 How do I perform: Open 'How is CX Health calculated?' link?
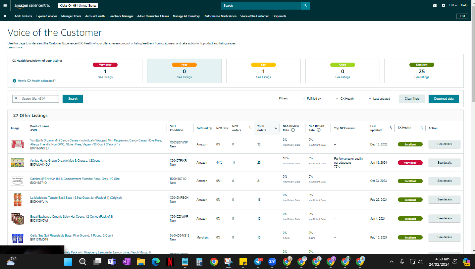coord(37,81)
